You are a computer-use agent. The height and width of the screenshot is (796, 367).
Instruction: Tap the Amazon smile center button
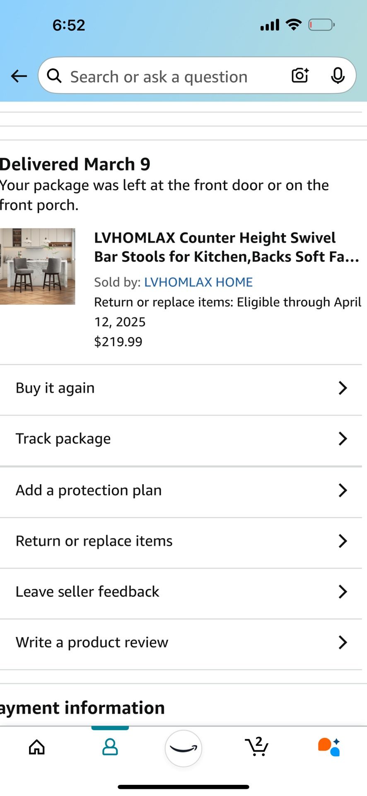coord(183,748)
